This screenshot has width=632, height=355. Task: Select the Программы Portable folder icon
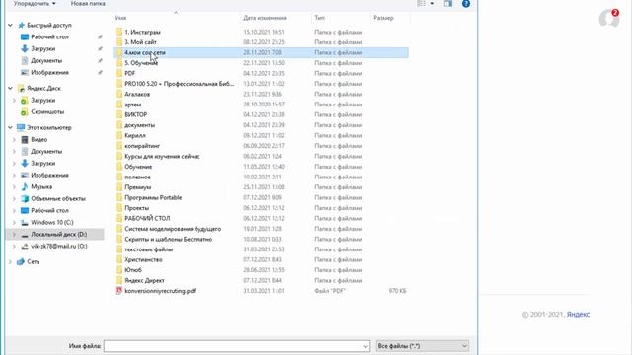coord(118,197)
